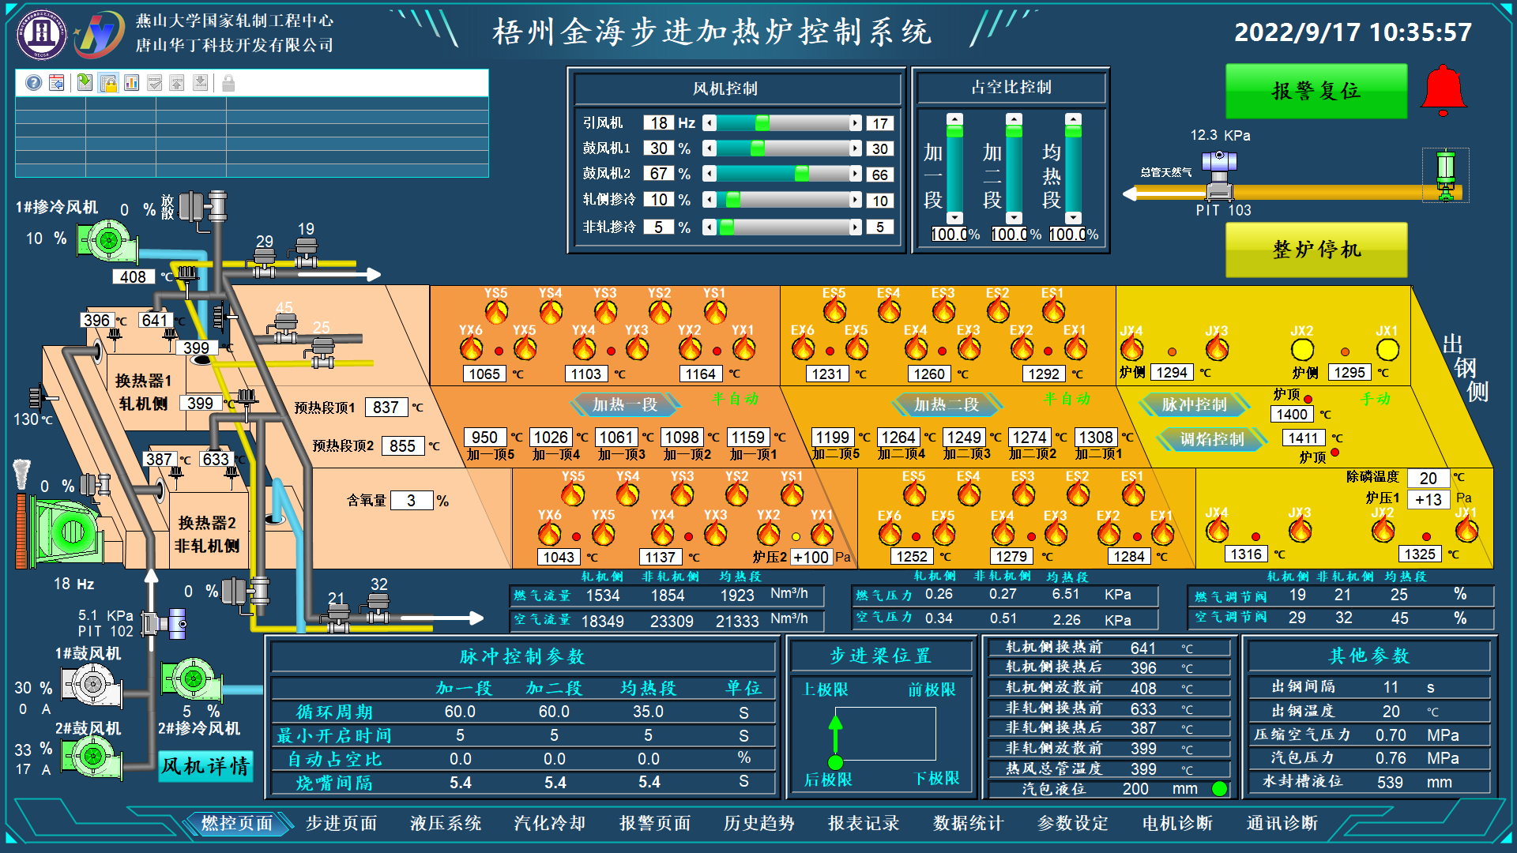
Task: Click the 1# blower fan icon
Action: click(92, 683)
